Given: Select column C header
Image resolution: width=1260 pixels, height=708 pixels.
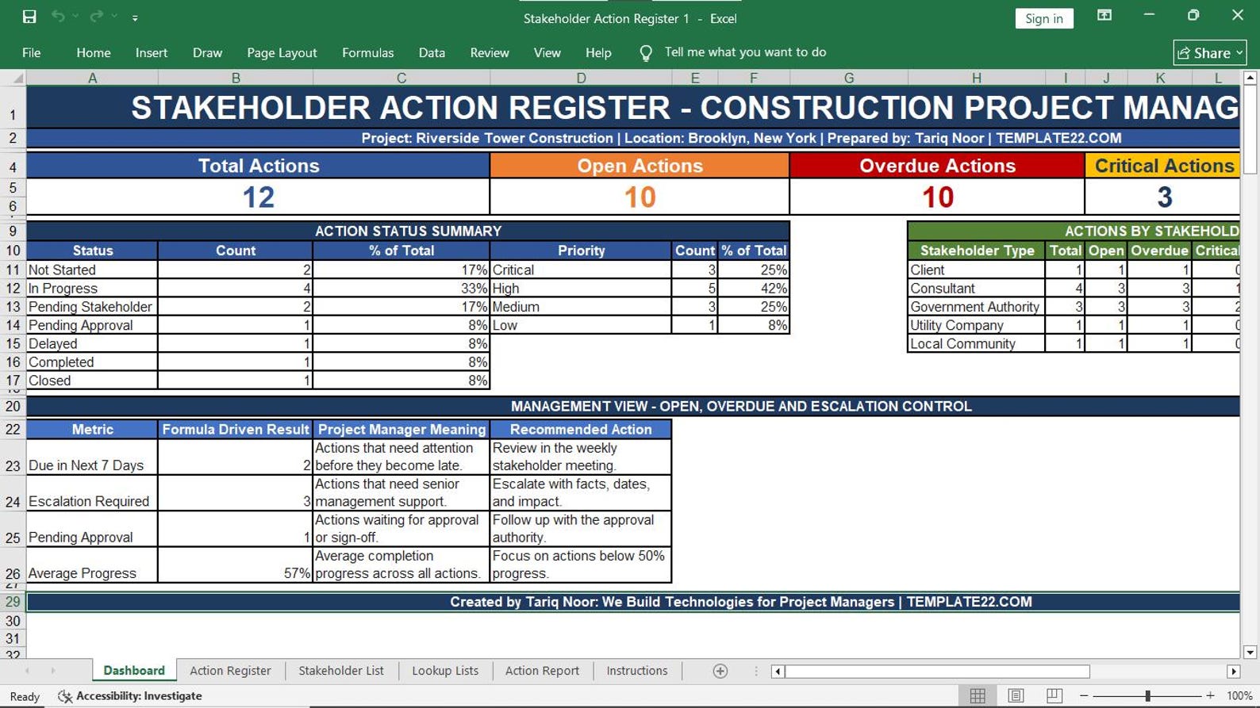Looking at the screenshot, I should click(401, 78).
